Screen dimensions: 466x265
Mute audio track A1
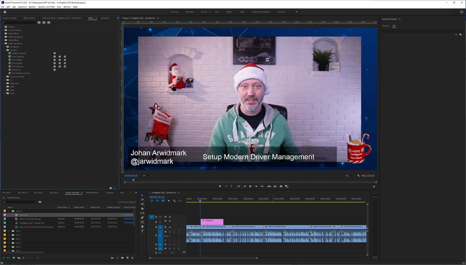(170, 232)
